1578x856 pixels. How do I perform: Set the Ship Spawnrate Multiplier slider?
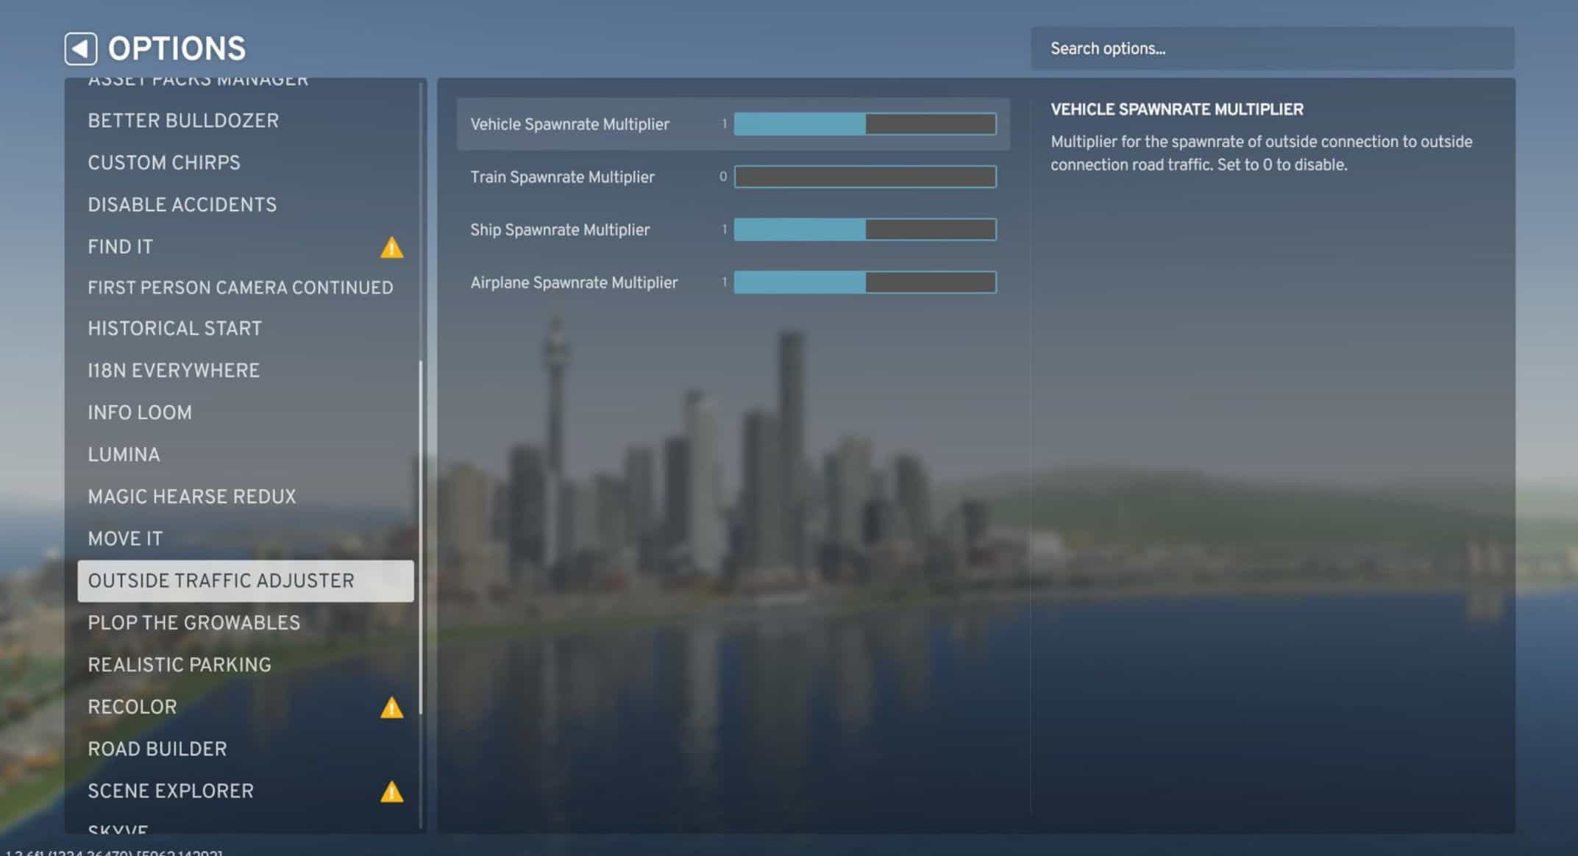[x=865, y=230]
